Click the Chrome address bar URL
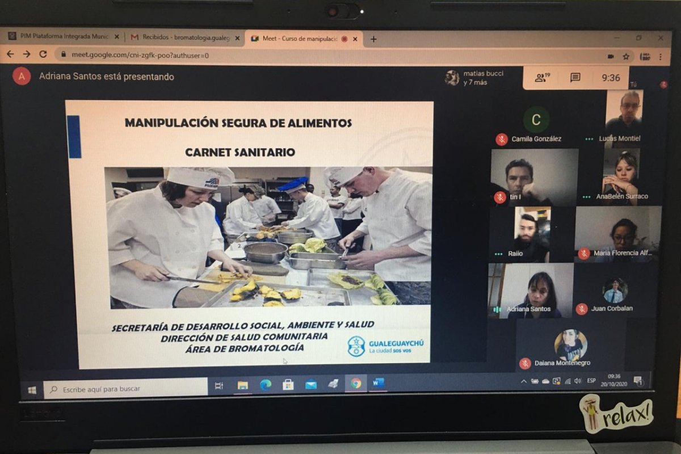This screenshot has height=454, width=681. coord(140,55)
